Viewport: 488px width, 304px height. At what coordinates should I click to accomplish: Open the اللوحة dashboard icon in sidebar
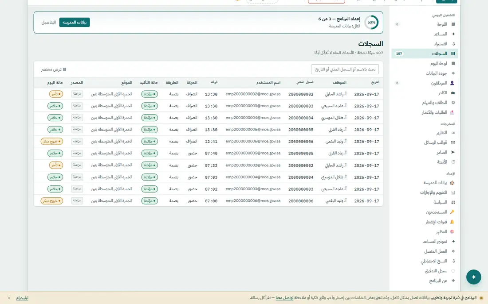tap(453, 24)
